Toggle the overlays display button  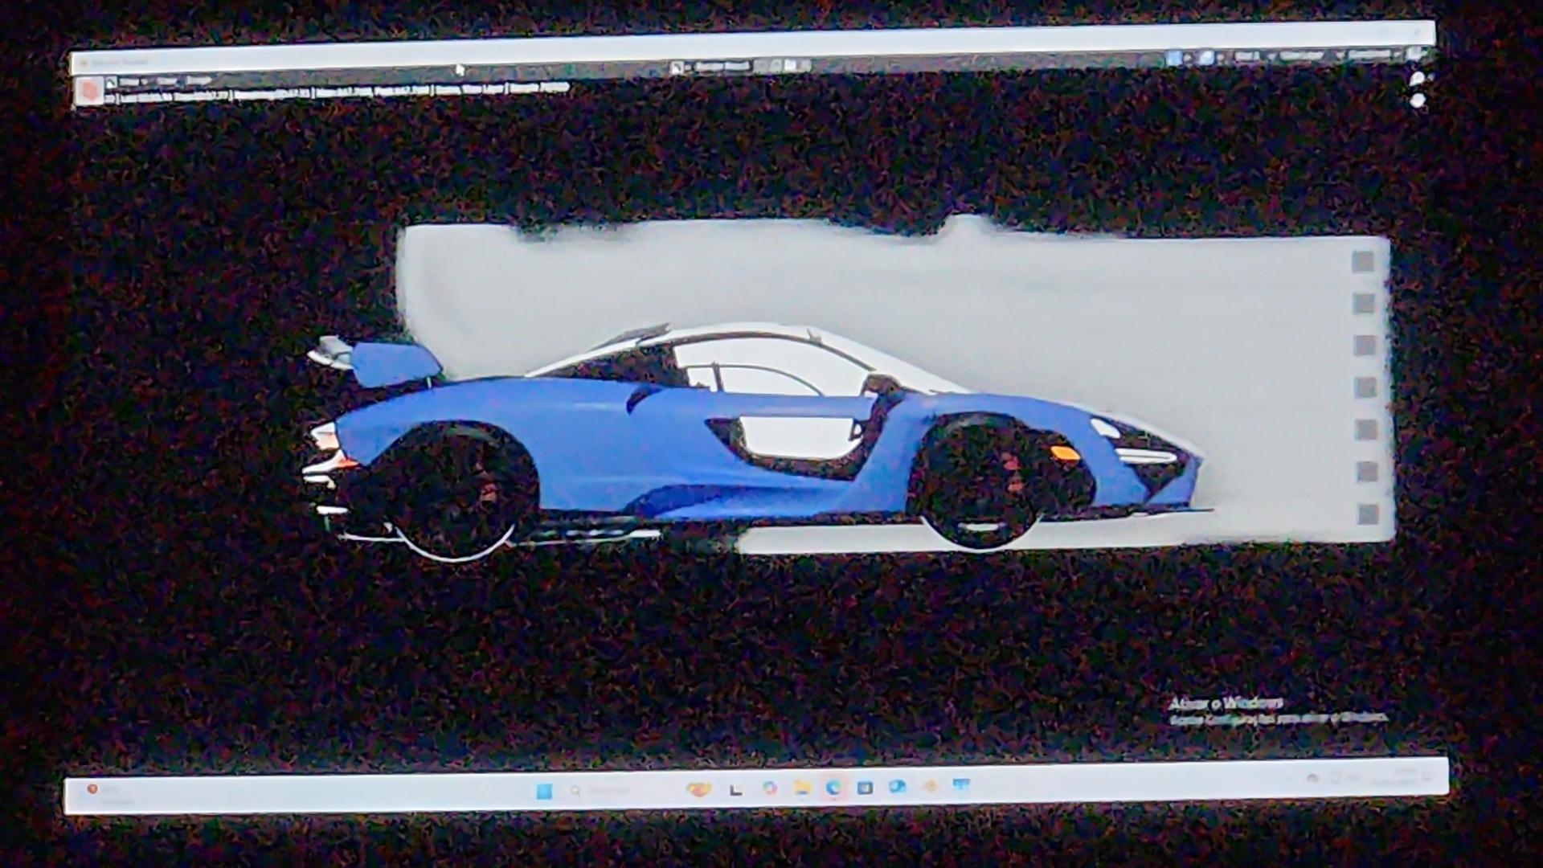1206,58
